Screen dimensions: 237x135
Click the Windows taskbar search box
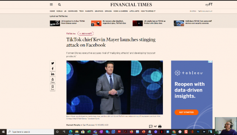point(30,132)
